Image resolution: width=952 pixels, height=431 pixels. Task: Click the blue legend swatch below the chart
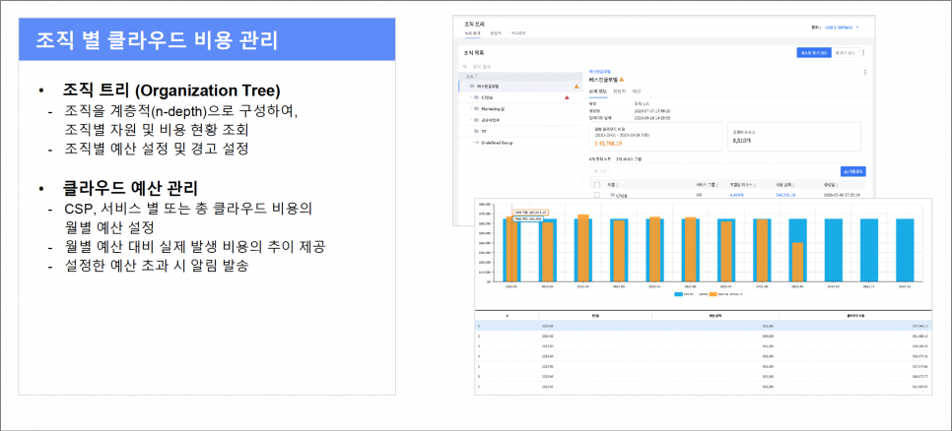678,294
